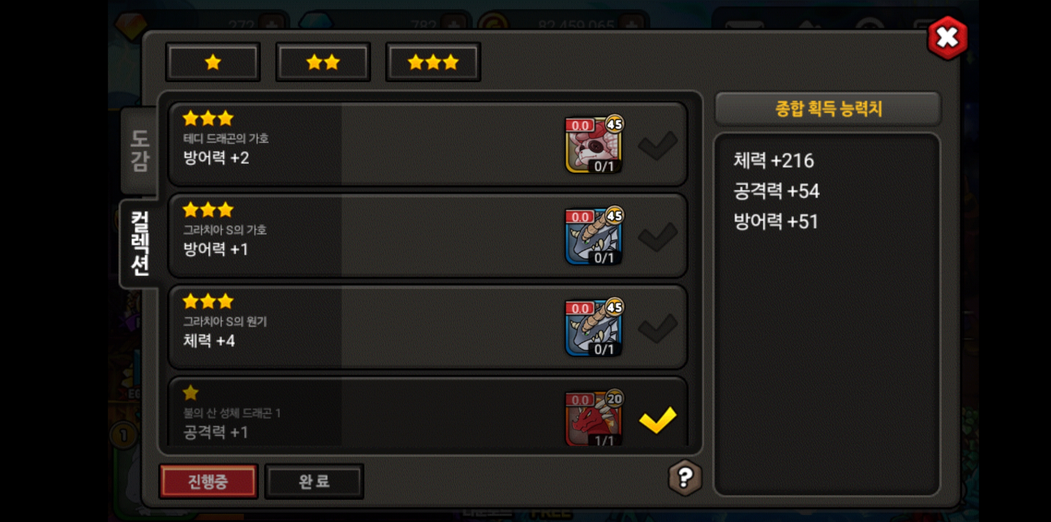Toggle checkmark for 그라치아 S의 원기
Image resolution: width=1051 pixels, height=522 pixels.
point(658,328)
